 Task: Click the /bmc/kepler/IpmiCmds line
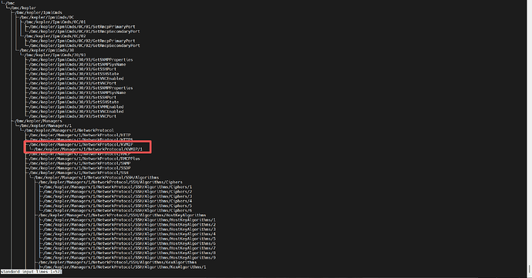[39, 12]
